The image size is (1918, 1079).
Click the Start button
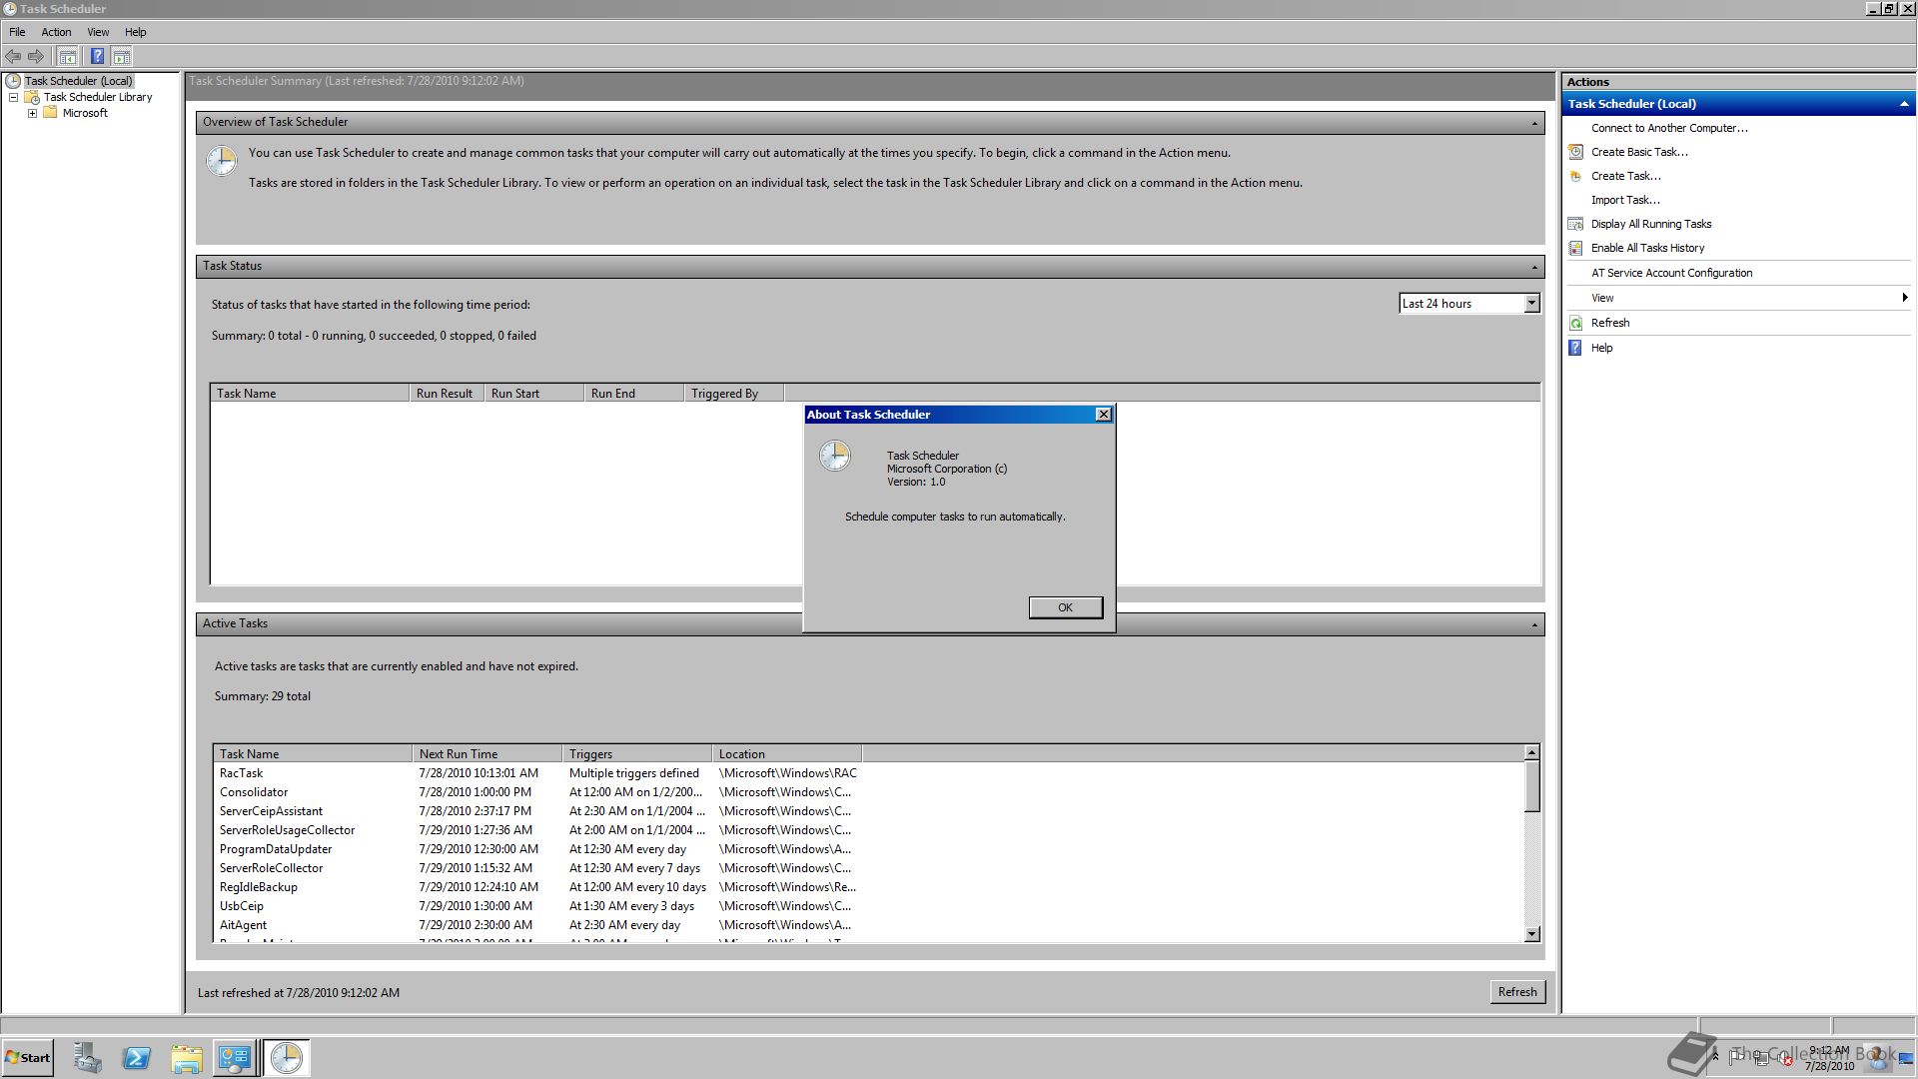tap(28, 1058)
